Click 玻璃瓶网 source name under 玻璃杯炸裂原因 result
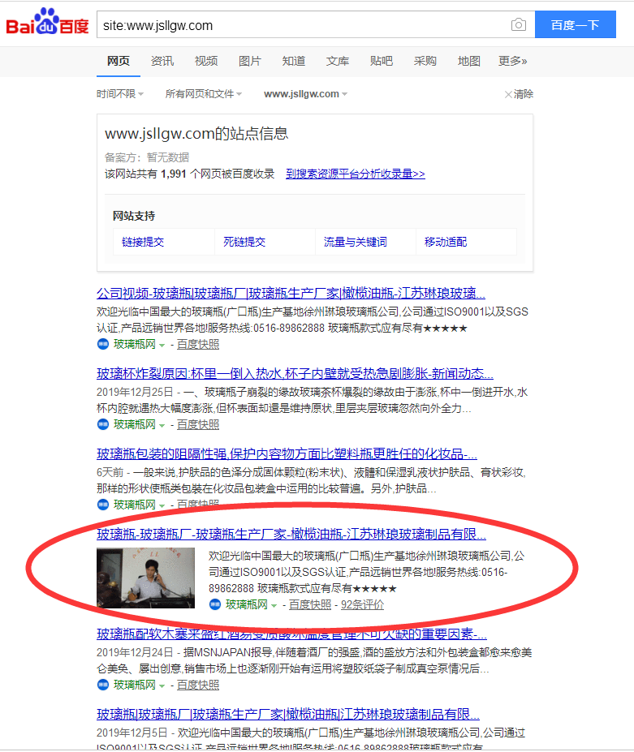Screen dimensions: 634x752 [135, 424]
